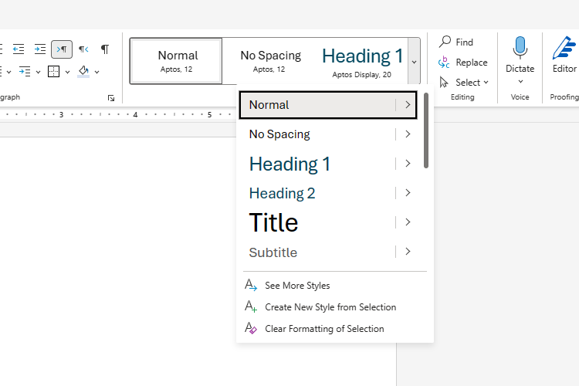Choose No Spacing in styles list

[x=317, y=134]
